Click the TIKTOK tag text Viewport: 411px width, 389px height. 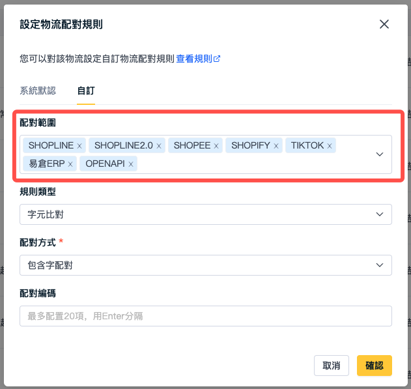click(307, 145)
